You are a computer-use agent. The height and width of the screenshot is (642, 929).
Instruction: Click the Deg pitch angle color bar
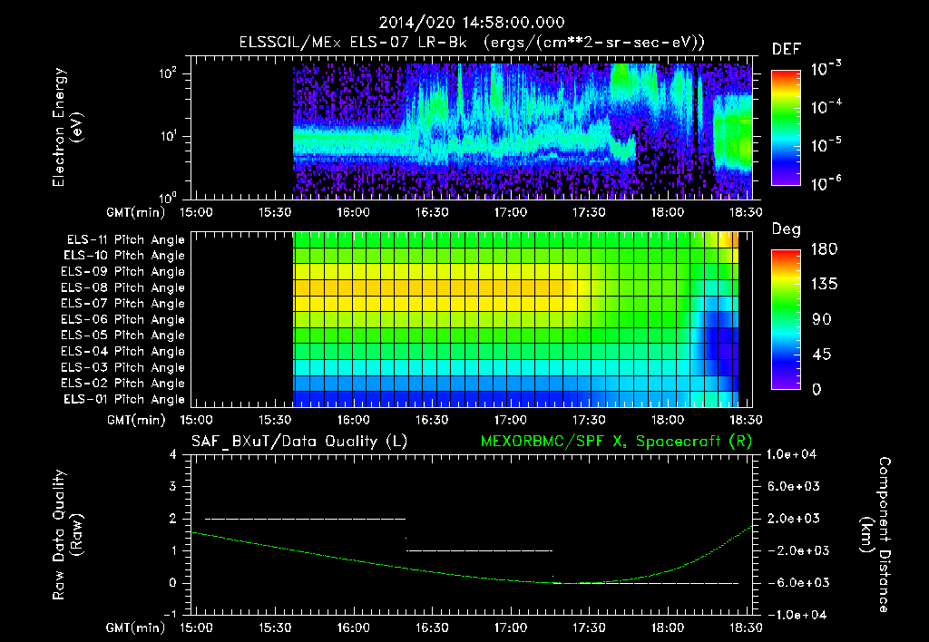(x=786, y=319)
